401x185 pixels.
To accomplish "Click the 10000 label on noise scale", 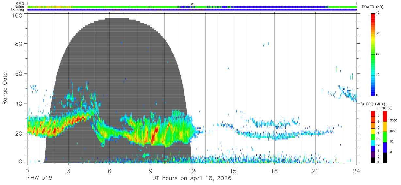I will [393, 121].
